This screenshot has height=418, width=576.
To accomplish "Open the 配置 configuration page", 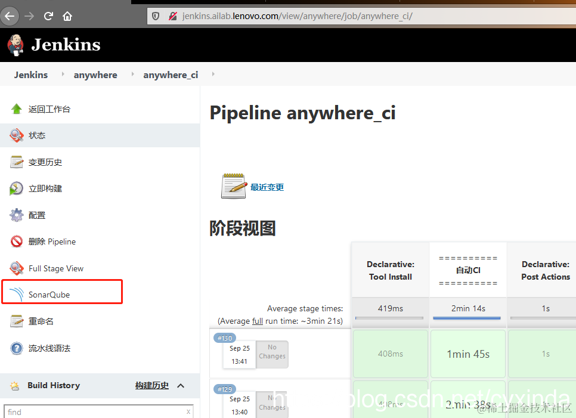I will coord(37,215).
